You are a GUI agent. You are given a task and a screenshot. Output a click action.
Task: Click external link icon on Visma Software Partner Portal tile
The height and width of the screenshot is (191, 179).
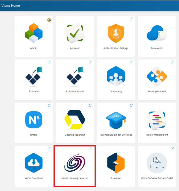click(x=172, y=149)
